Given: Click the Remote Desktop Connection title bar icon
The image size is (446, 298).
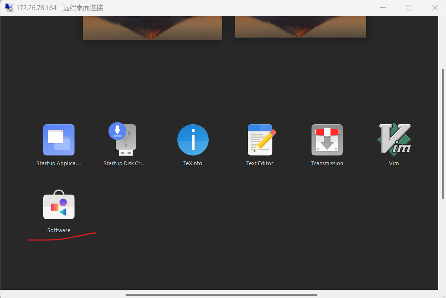Looking at the screenshot, I should (9, 8).
